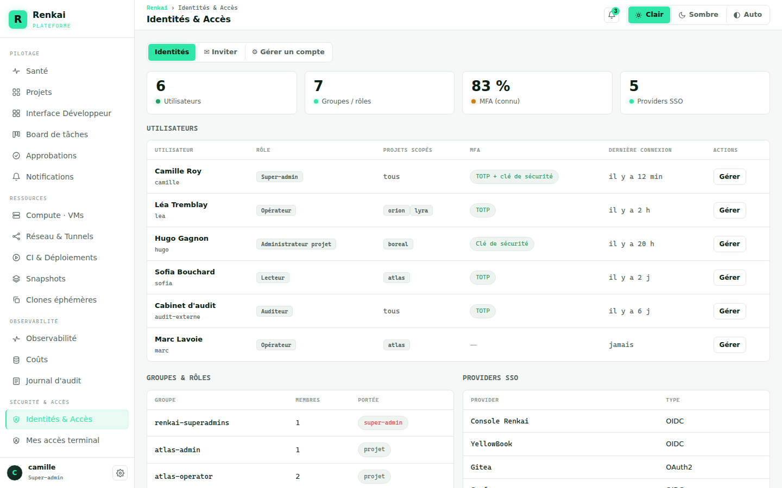Click the Notifications sidebar bell icon
The width and height of the screenshot is (782, 488).
(x=16, y=177)
